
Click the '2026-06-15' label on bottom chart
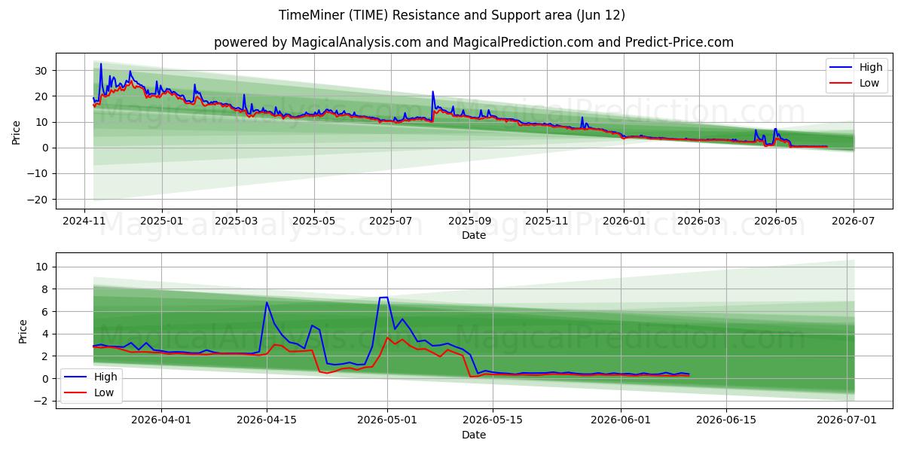(x=726, y=422)
